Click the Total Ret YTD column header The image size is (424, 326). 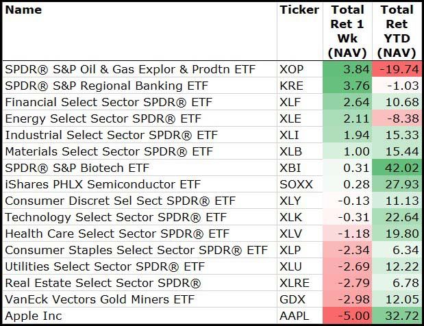click(397, 31)
